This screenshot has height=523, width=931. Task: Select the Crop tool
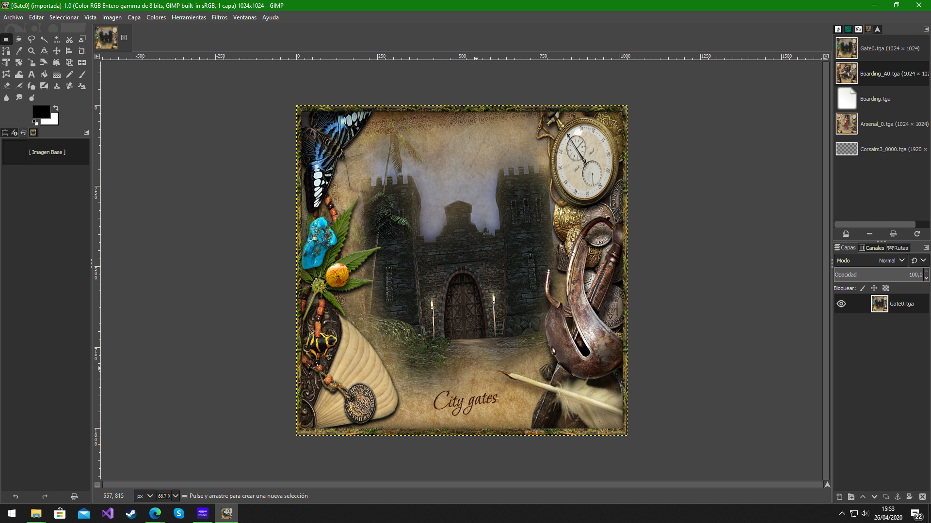coord(82,51)
